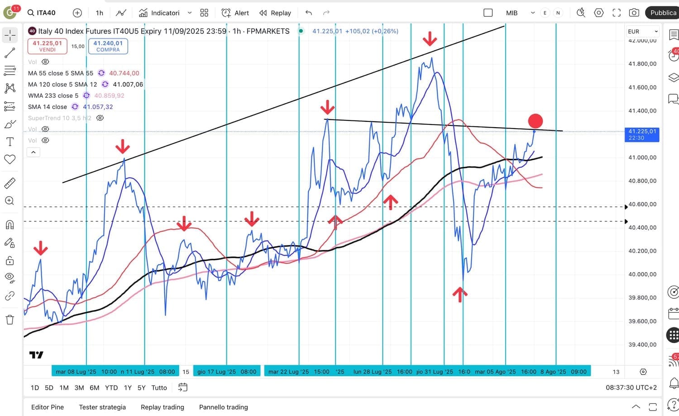
Task: Open the layout setup rectangle icon
Action: click(x=488, y=13)
